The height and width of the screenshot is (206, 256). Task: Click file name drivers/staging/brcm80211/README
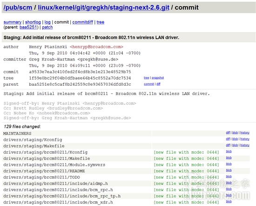[x=44, y=171]
